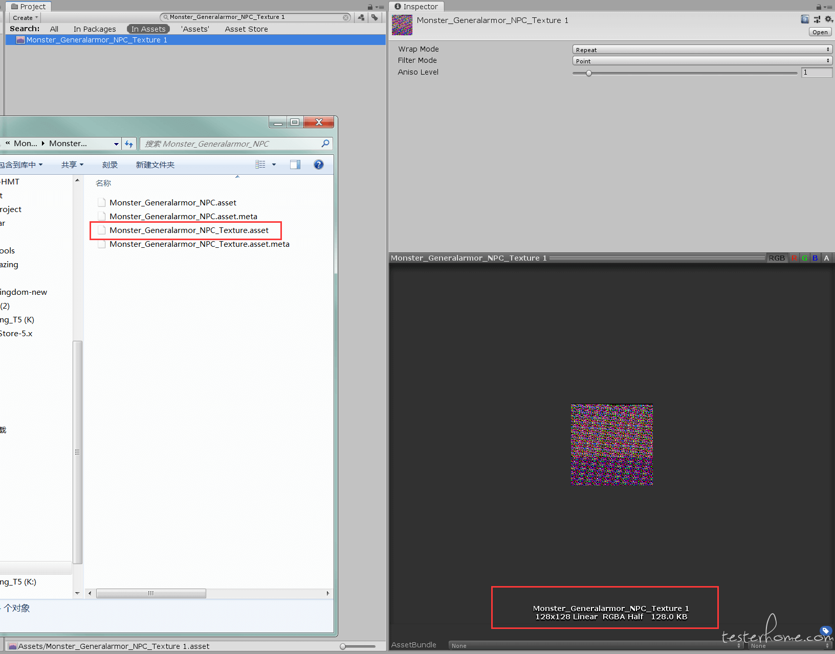Click the Explorer search magnifier icon

(x=325, y=144)
